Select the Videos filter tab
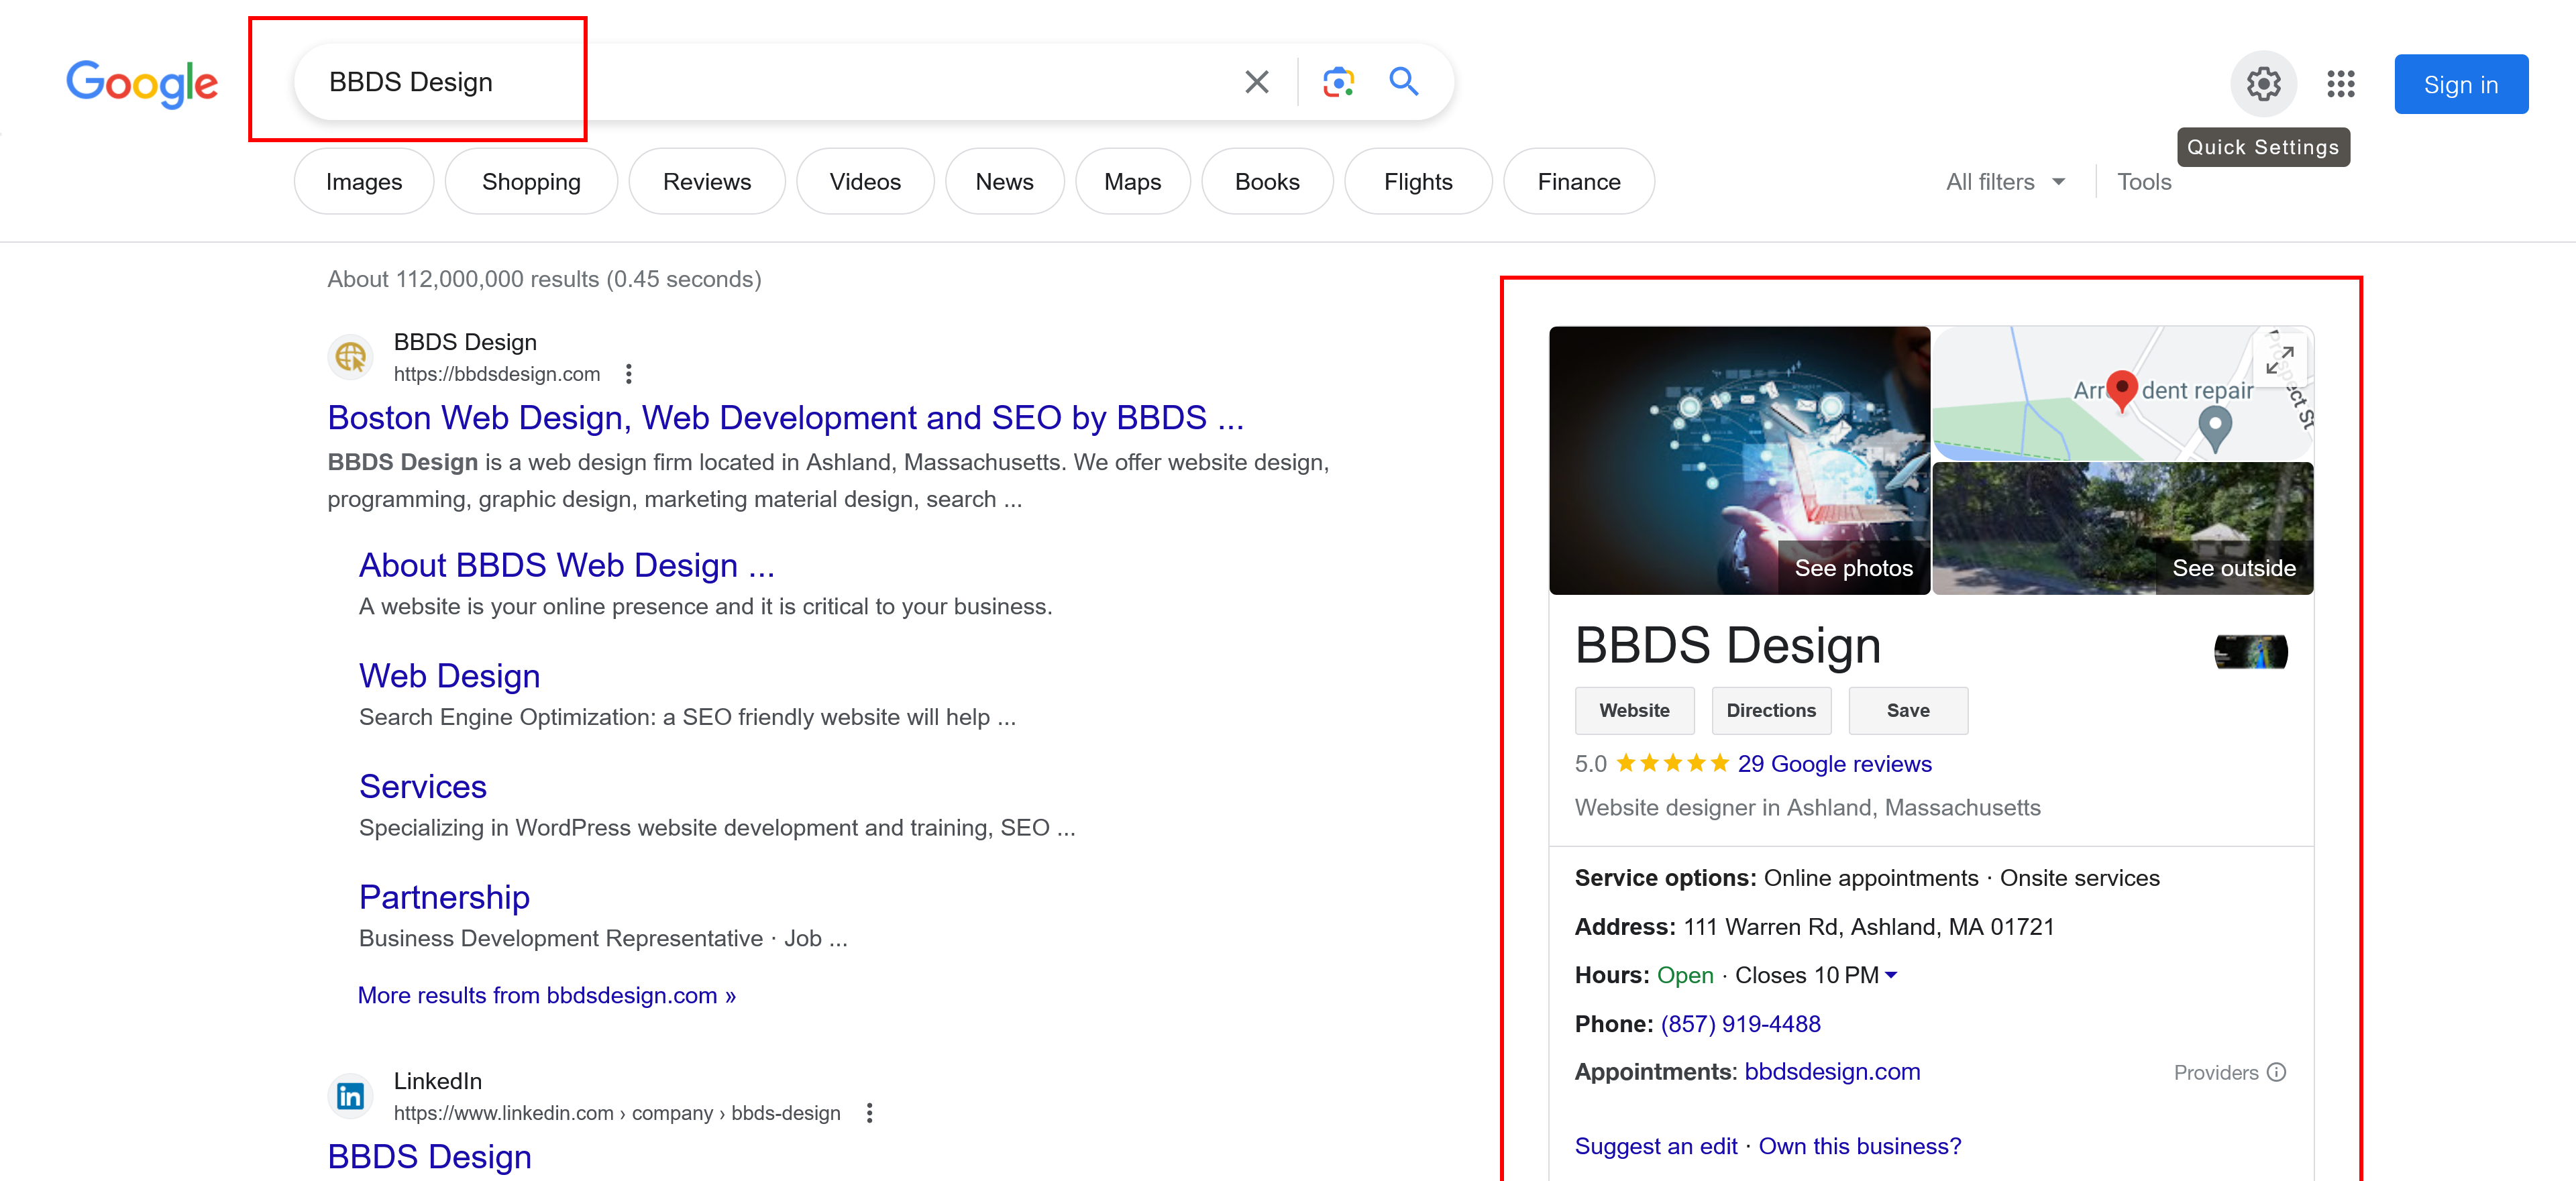2576x1181 pixels. tap(865, 182)
